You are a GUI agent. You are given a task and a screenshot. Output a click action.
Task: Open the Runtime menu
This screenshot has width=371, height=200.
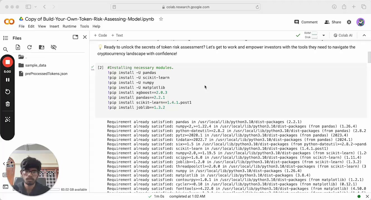(x=69, y=26)
